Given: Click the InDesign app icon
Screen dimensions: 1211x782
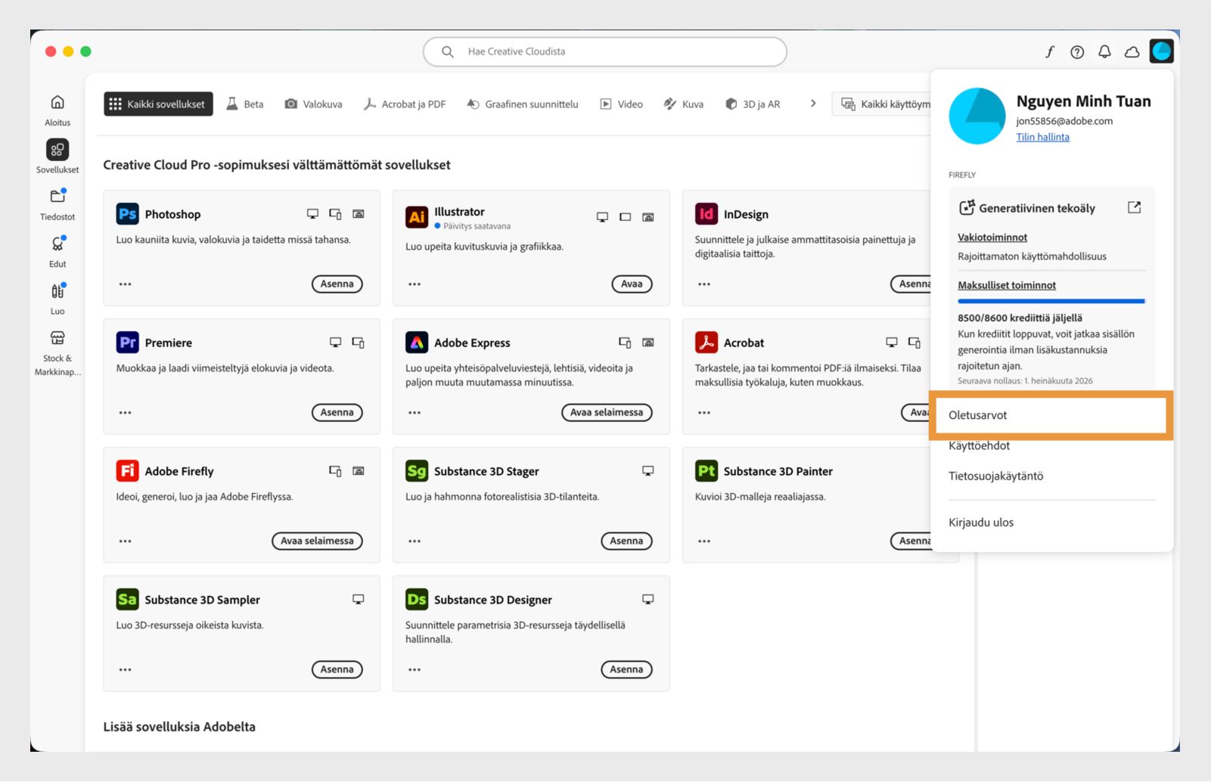Looking at the screenshot, I should 706,214.
